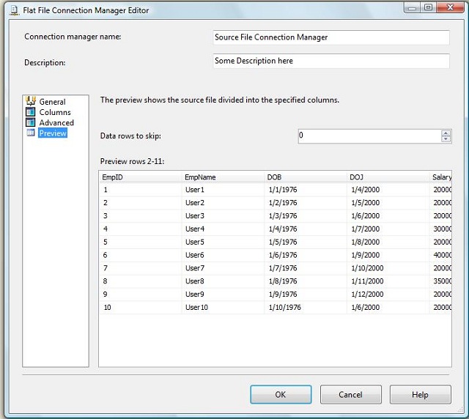Click into the Description text box

coord(330,62)
